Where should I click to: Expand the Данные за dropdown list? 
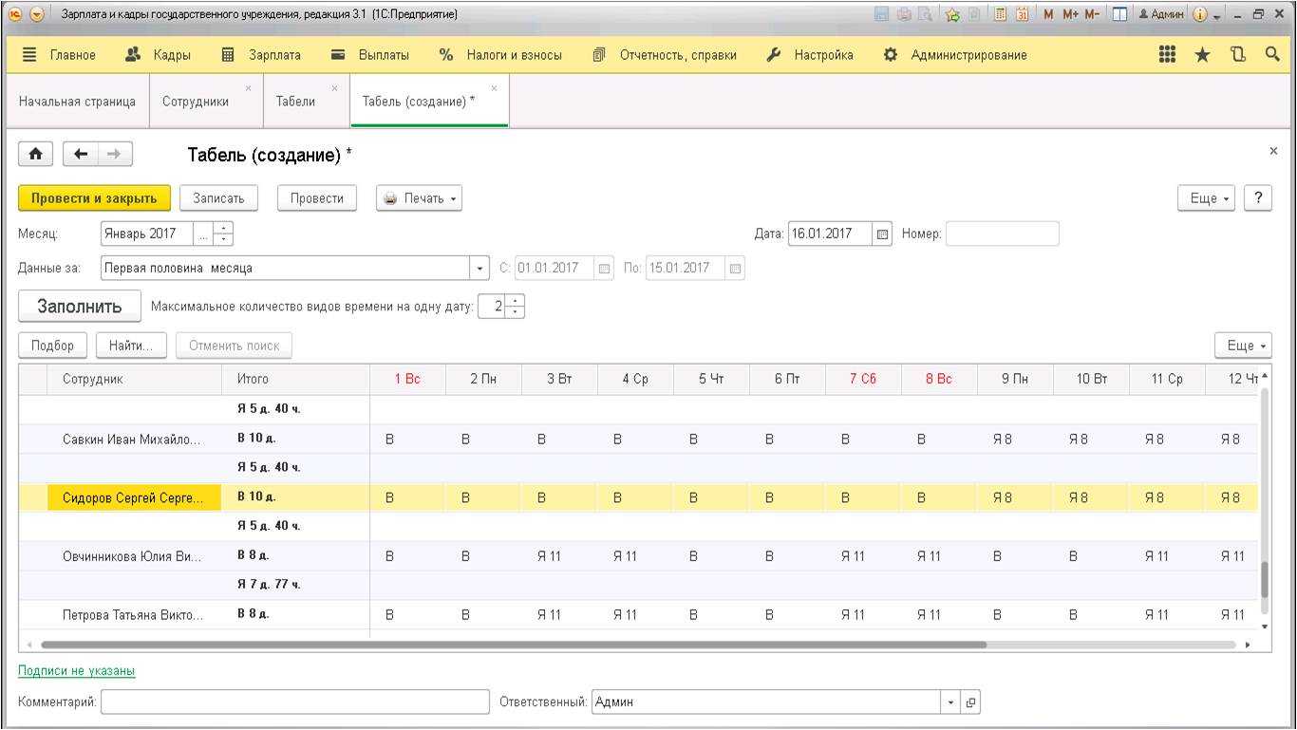(479, 269)
